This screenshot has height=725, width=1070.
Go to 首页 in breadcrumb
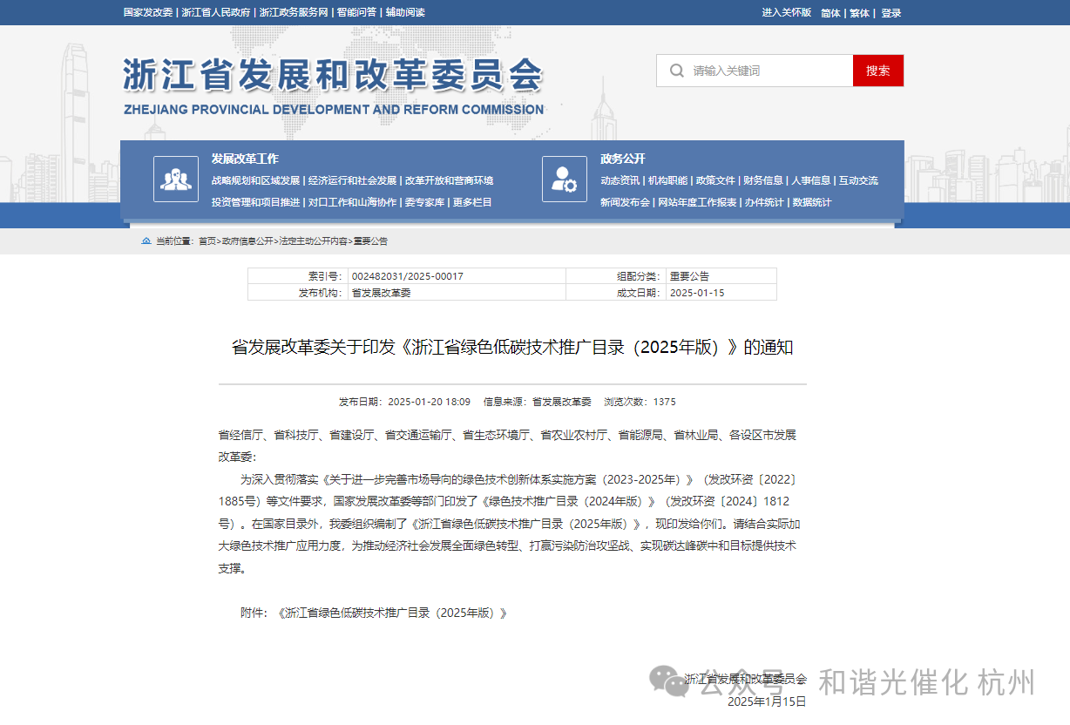click(207, 241)
